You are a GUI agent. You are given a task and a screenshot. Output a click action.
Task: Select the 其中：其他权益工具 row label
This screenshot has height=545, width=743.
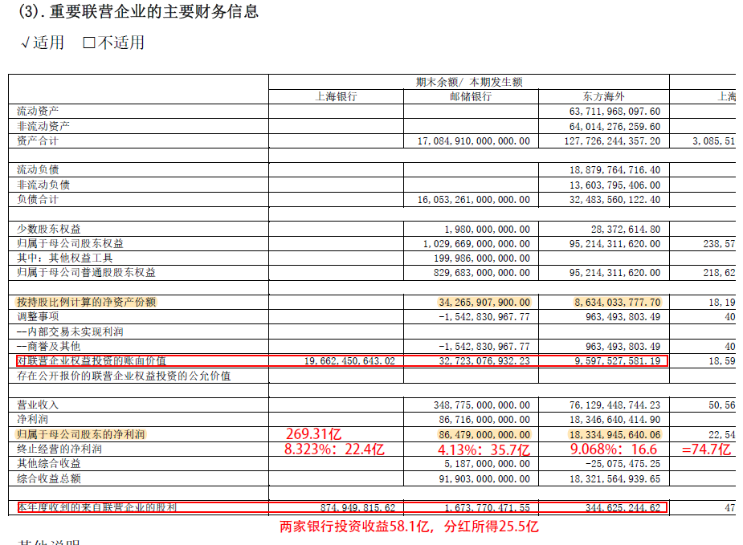click(65, 258)
